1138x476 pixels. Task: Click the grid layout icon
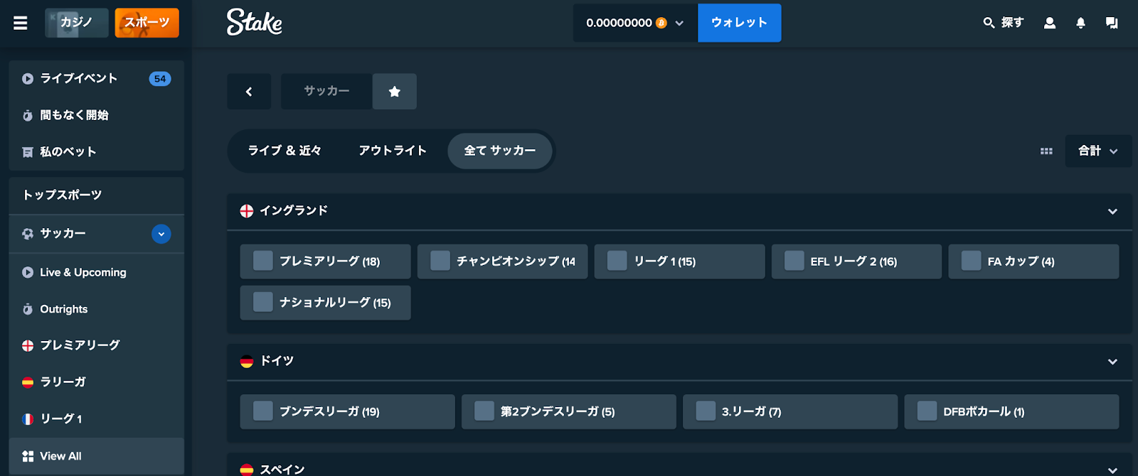(x=1046, y=151)
